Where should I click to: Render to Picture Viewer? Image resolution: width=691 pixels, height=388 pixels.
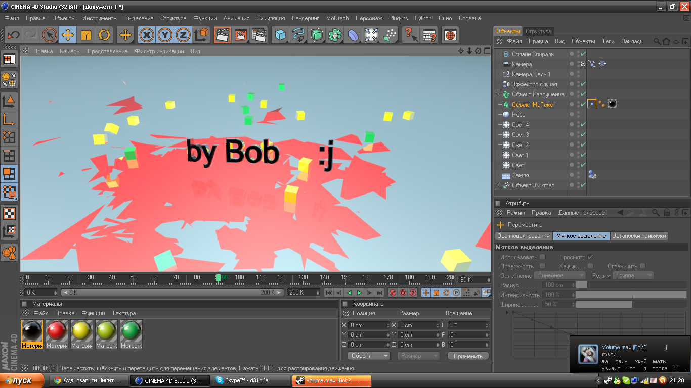pos(241,35)
